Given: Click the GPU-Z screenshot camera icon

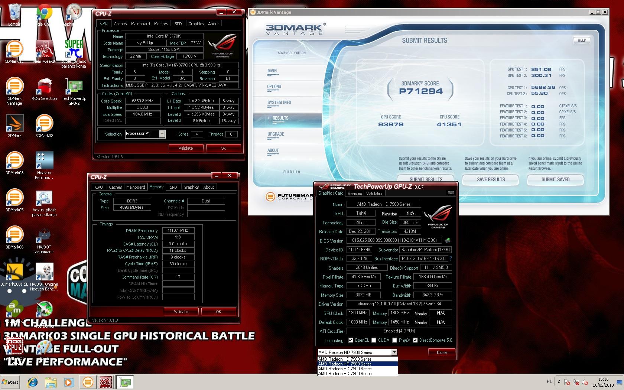Looking at the screenshot, I should click(x=451, y=193).
